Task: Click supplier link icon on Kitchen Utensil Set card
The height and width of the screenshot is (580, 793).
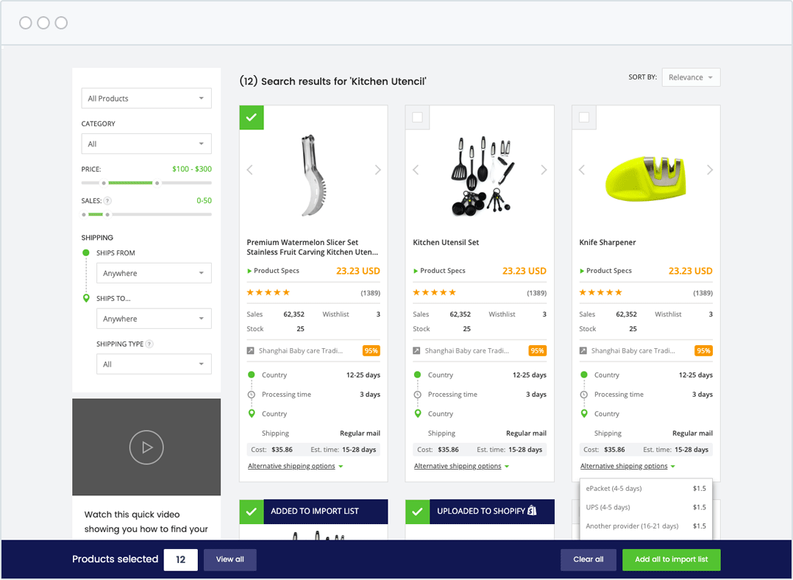Action: click(x=417, y=351)
